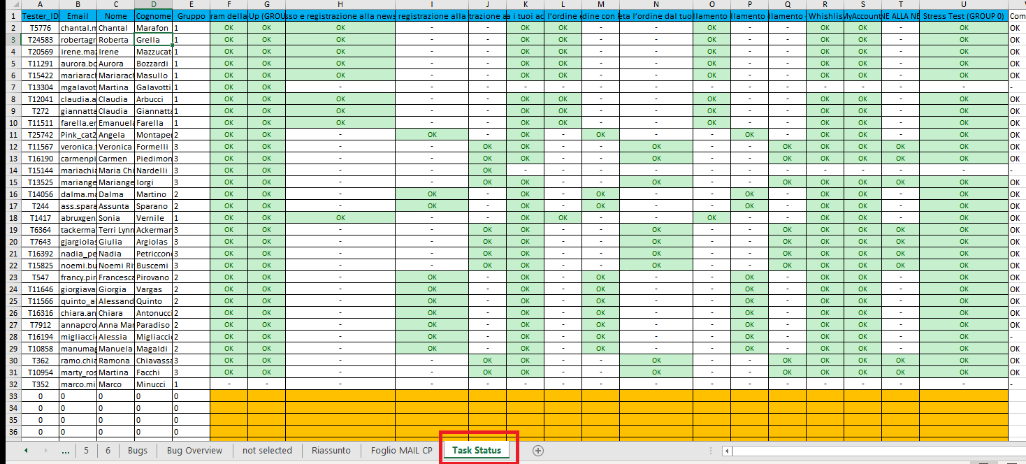Viewport: 1026px width, 464px height.
Task: Click the previous sheet navigation arrow
Action: pyautogui.click(x=26, y=451)
